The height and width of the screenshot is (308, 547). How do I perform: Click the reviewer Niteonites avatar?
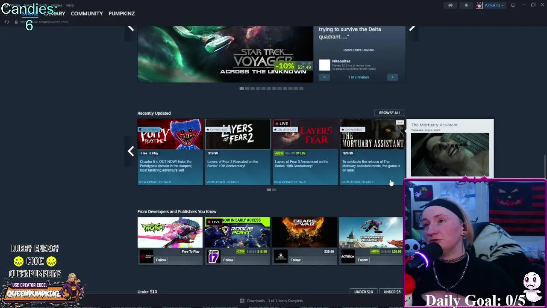tap(325, 65)
